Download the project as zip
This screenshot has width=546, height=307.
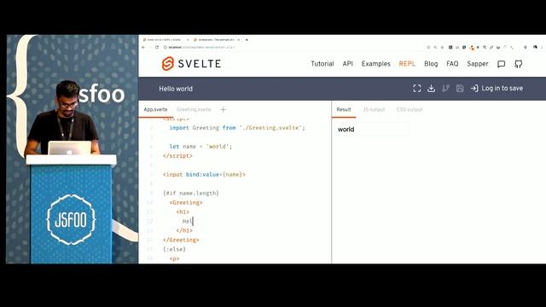tap(431, 89)
